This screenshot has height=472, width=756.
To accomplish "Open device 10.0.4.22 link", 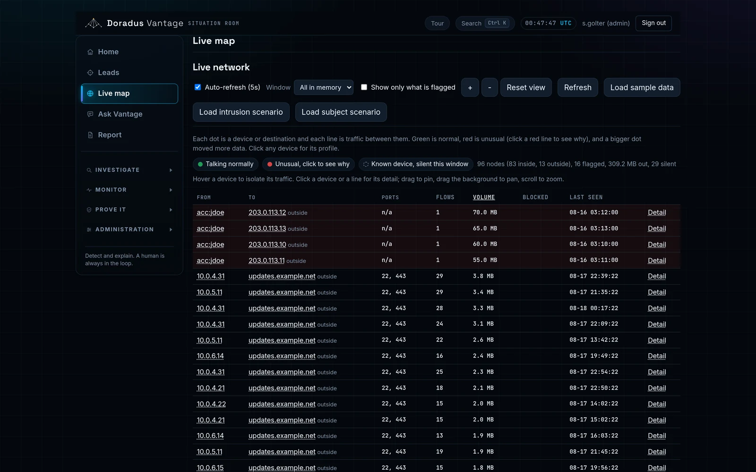I will coord(211,404).
